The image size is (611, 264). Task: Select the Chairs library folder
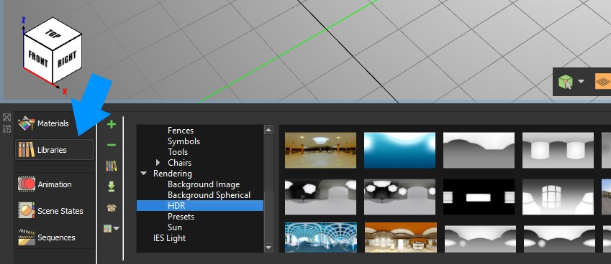[179, 163]
